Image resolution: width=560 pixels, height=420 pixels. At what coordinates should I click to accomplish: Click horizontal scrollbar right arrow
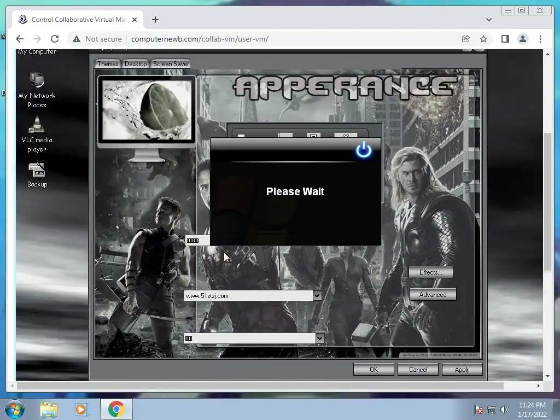click(x=539, y=386)
